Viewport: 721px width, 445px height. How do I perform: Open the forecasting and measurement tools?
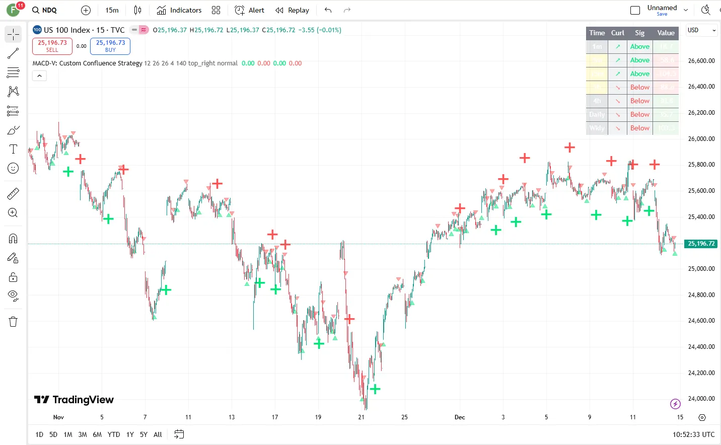click(x=13, y=111)
